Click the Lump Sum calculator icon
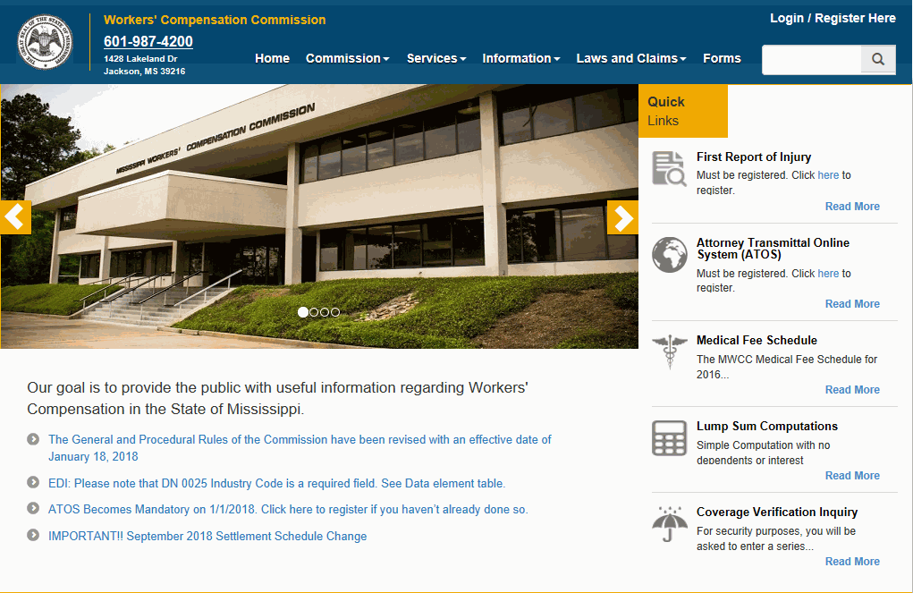This screenshot has width=913, height=593. click(670, 437)
